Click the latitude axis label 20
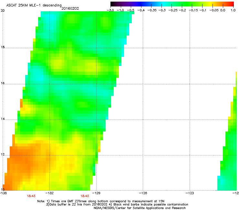The height and width of the screenshot is (210, 239). coord(3,11)
